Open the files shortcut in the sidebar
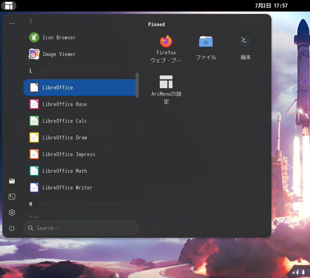 pos(12,181)
